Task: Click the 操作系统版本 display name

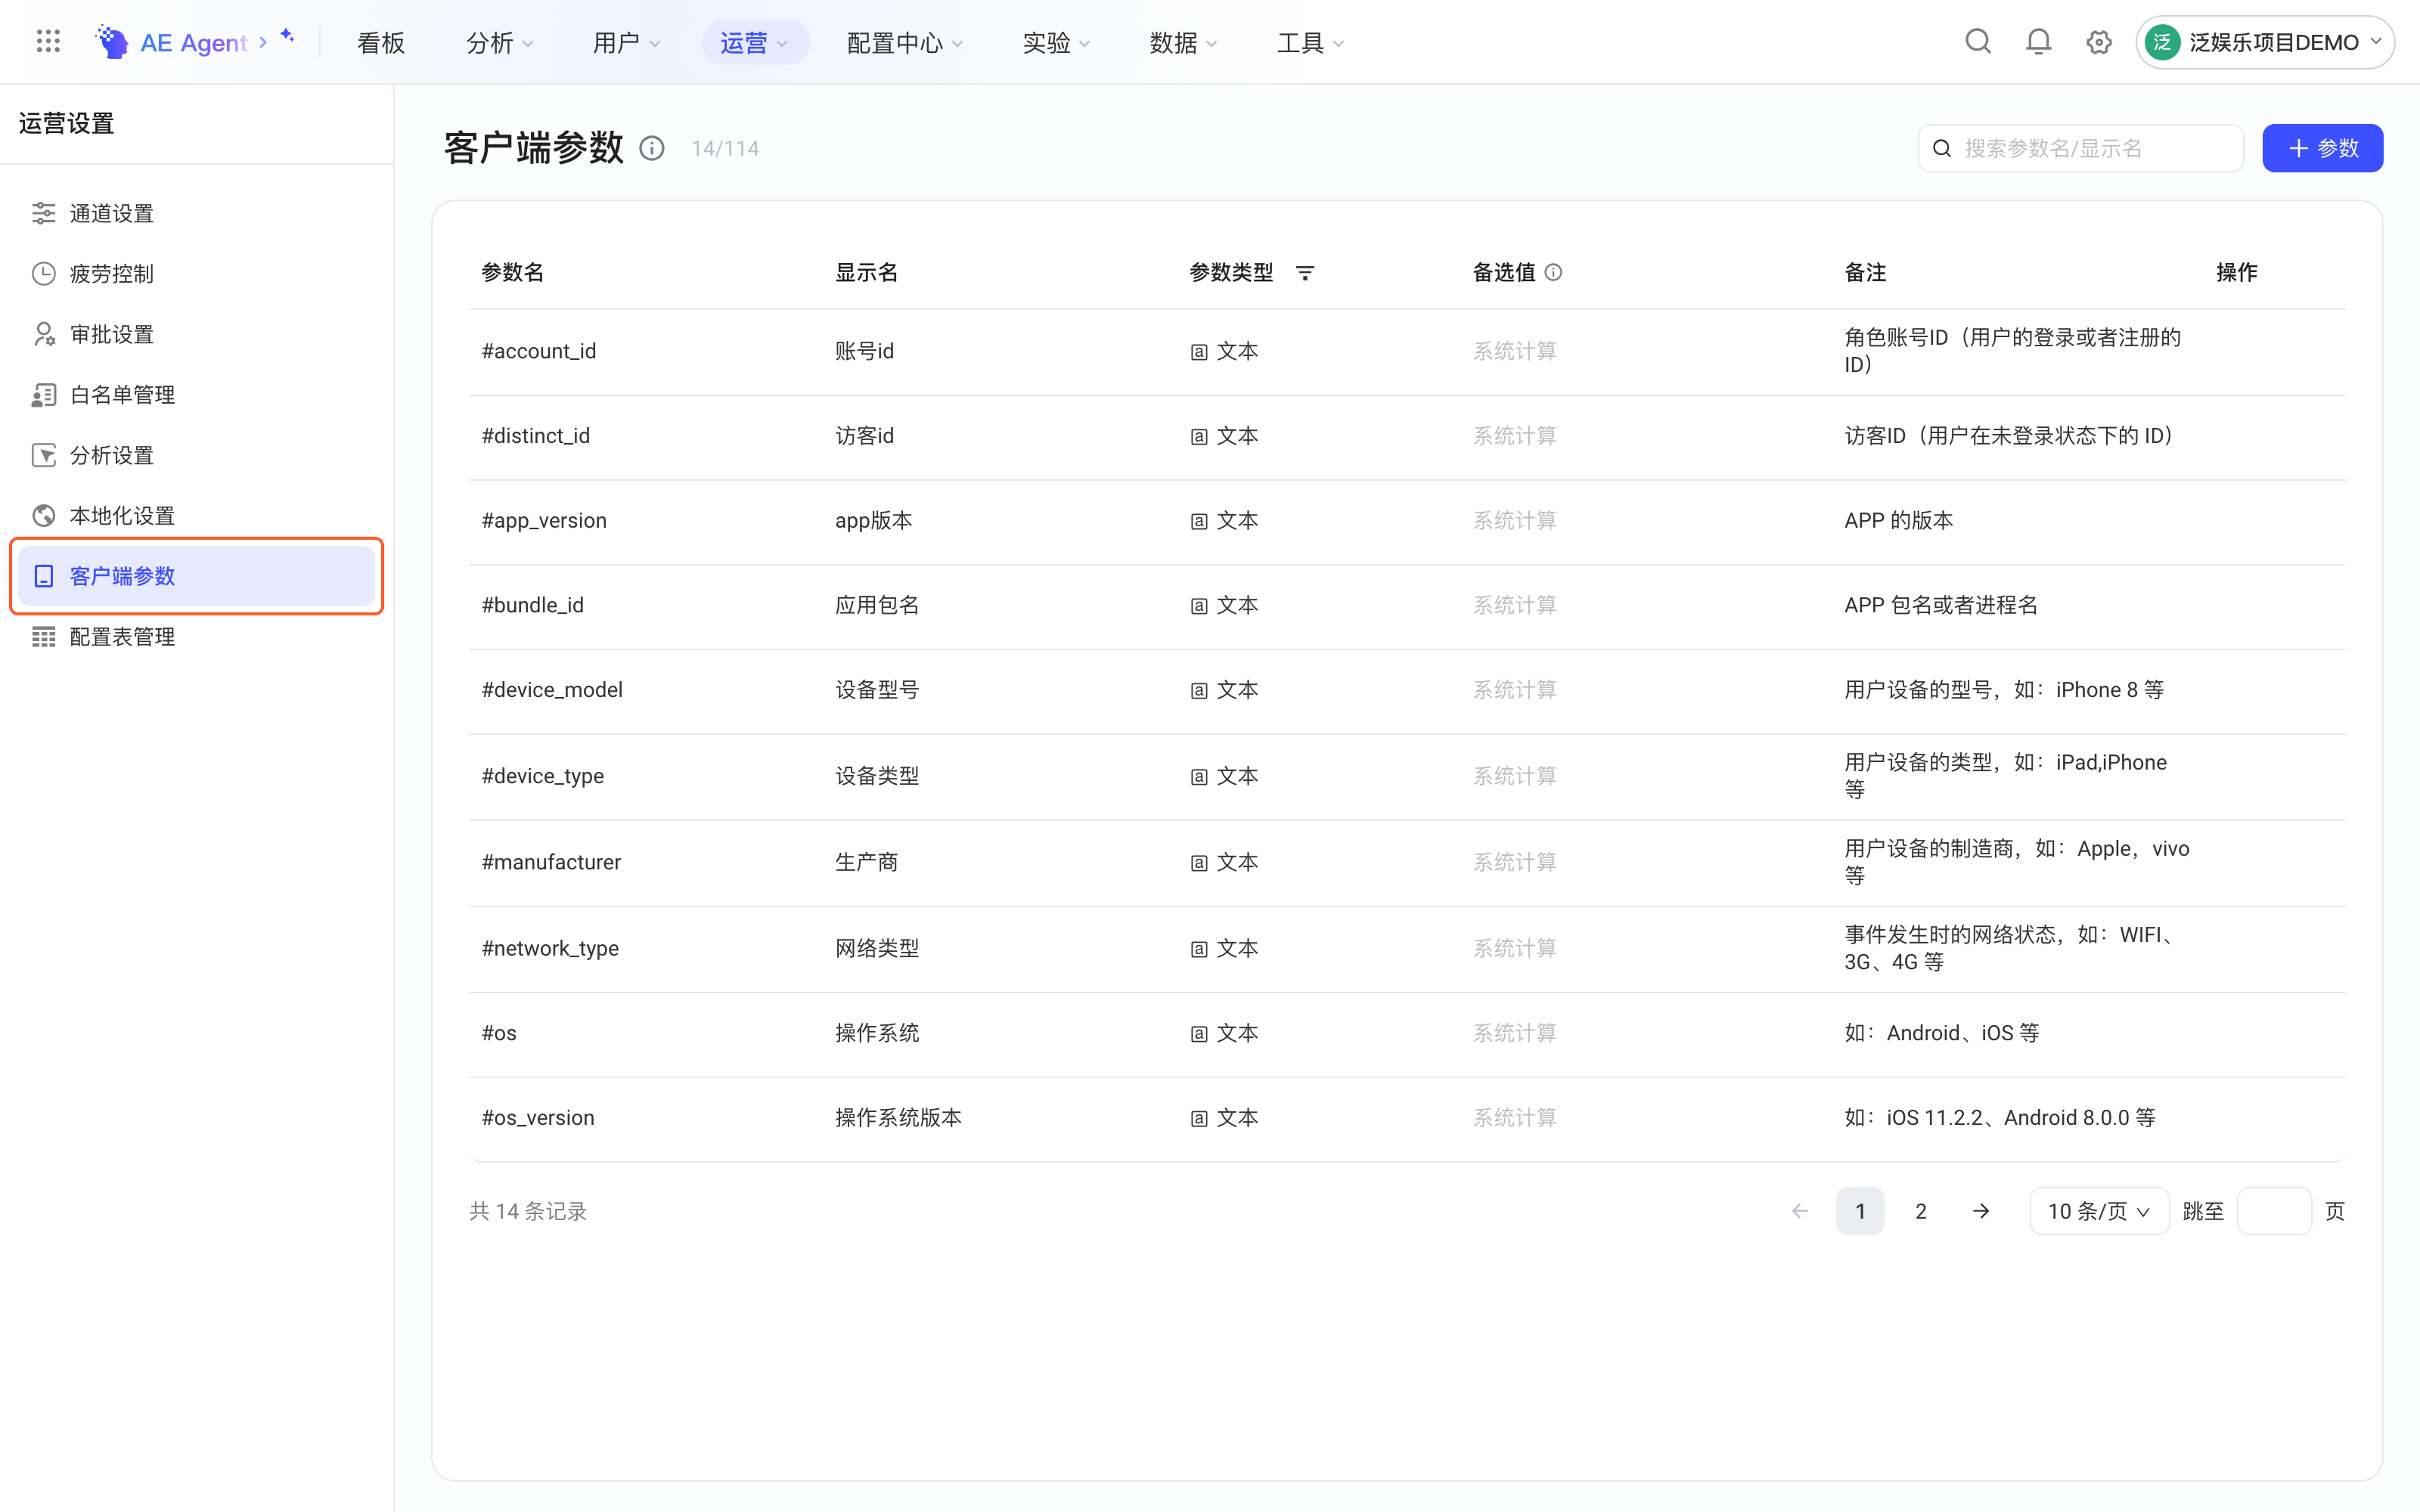Action: pyautogui.click(x=898, y=1117)
